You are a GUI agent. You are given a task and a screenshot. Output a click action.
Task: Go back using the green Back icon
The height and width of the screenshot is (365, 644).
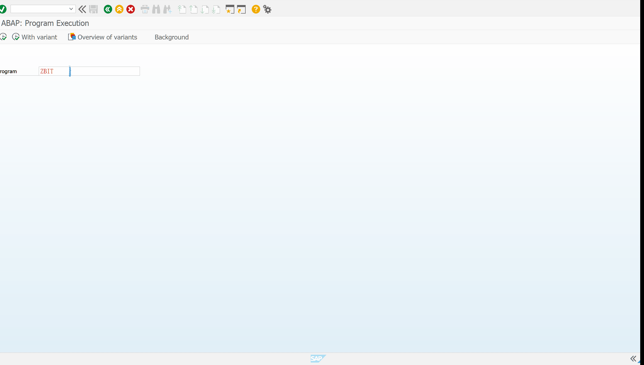point(108,9)
